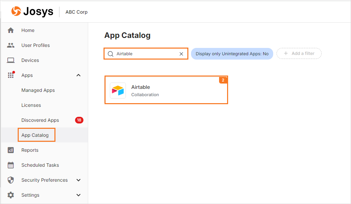351x204 pixels.
Task: Click the User Profiles people icon
Action: point(11,45)
